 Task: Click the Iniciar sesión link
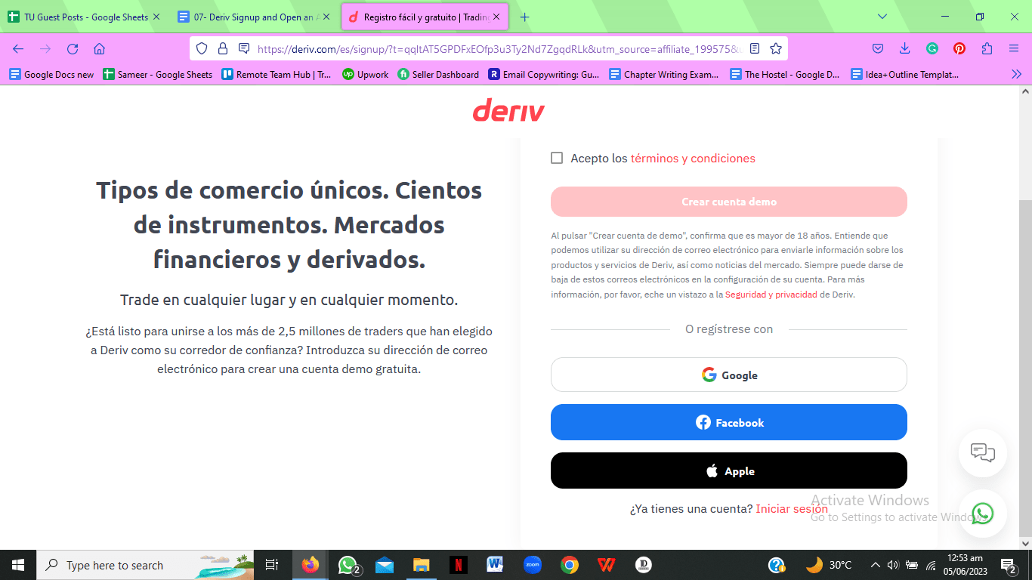tap(792, 509)
